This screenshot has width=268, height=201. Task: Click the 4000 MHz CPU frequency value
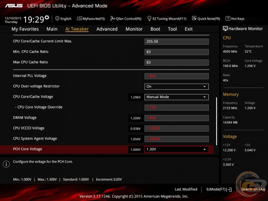click(230, 52)
